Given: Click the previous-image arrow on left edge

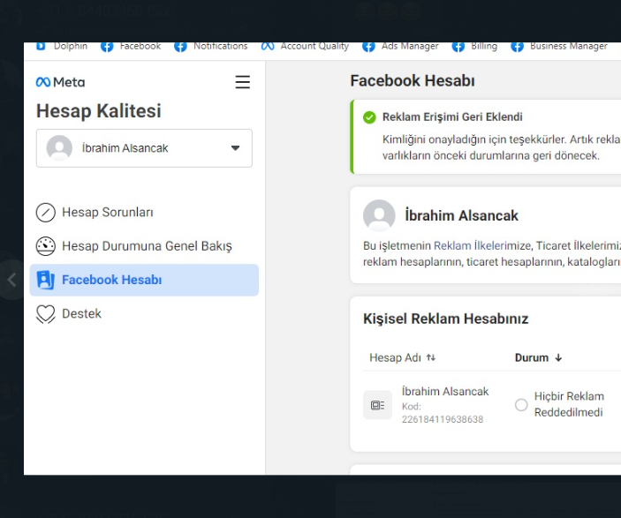Looking at the screenshot, I should (x=11, y=280).
